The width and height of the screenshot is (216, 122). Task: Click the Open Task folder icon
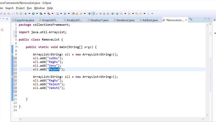click(x=77, y=14)
